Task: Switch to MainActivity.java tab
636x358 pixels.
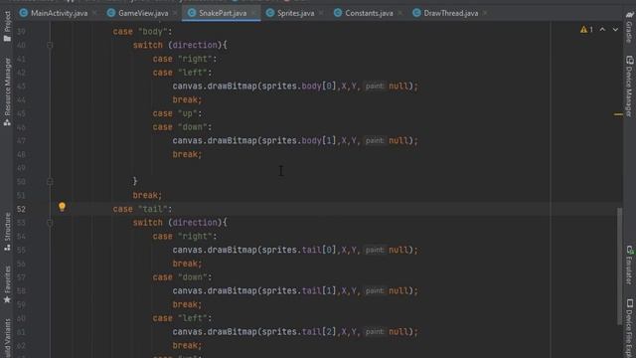Action: 59,13
